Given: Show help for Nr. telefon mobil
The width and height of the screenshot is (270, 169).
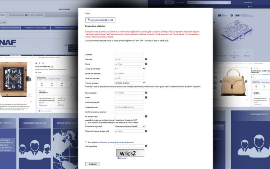Looking at the screenshot, I should pos(146,116).
